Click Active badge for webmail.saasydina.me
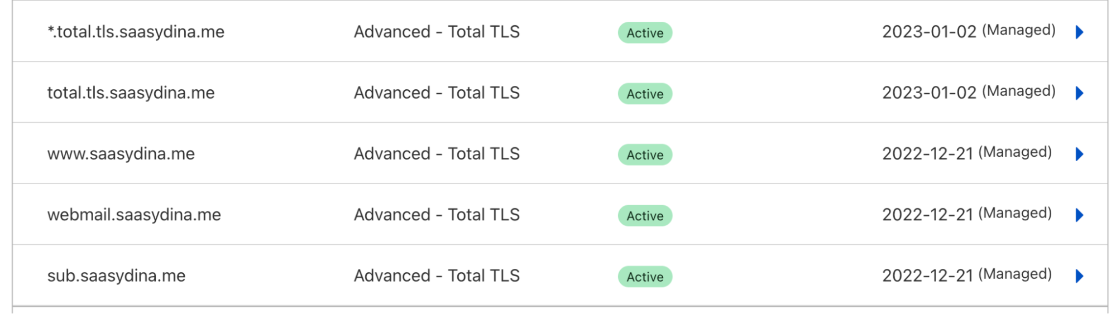This screenshot has width=1116, height=314. [645, 216]
